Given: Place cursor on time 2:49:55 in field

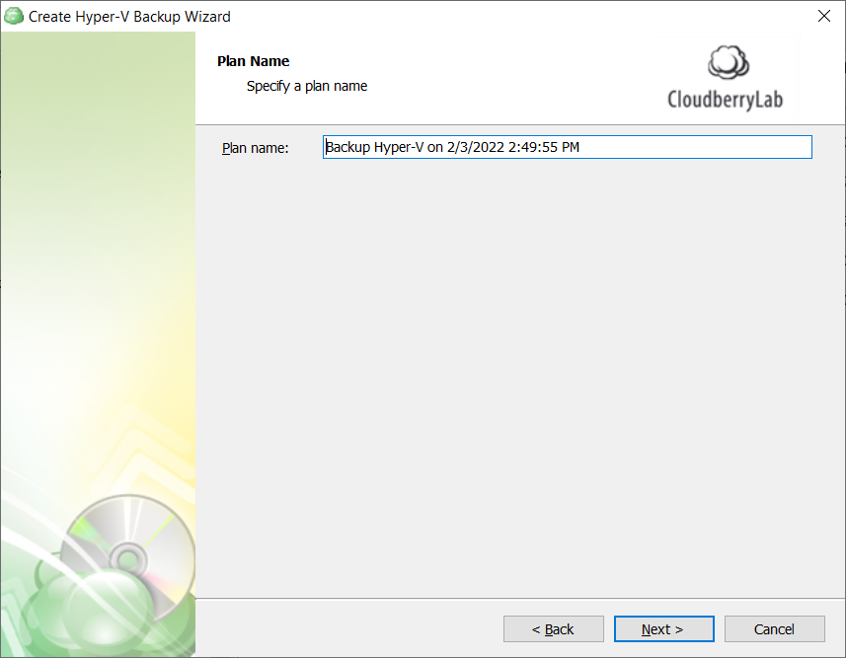Looking at the screenshot, I should click(532, 147).
